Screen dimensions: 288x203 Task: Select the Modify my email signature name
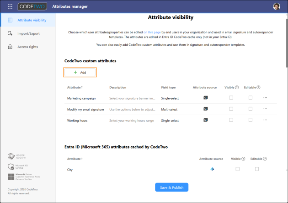85,109
